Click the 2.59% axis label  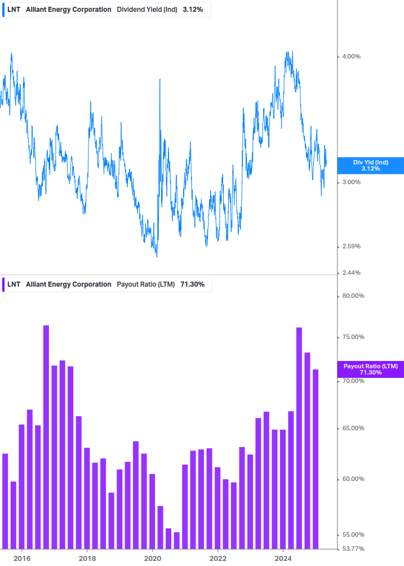pos(351,247)
